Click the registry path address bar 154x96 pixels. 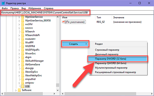77,13
